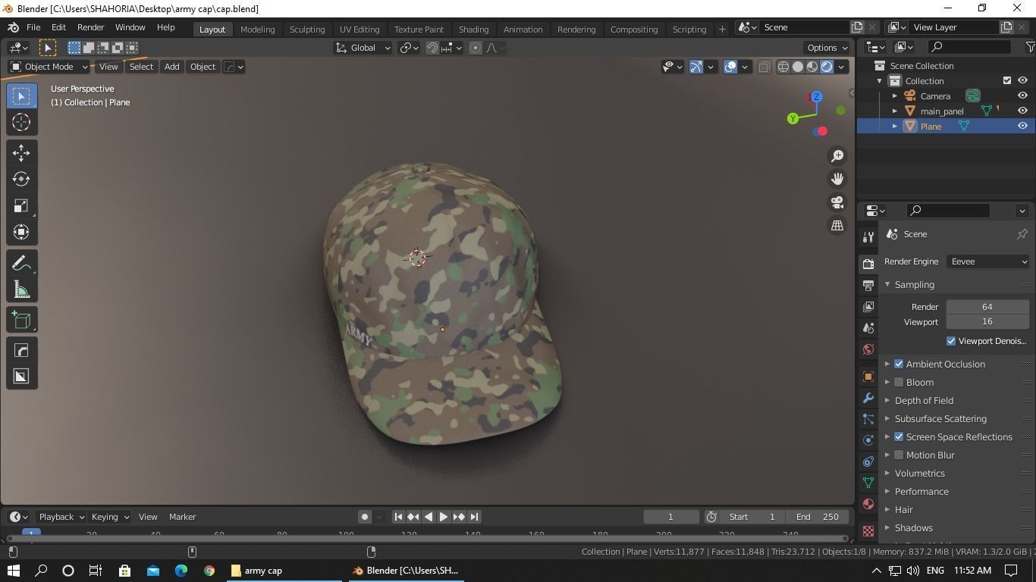The image size is (1036, 582).
Task: Expand the Depth of Field panel
Action: [924, 401]
